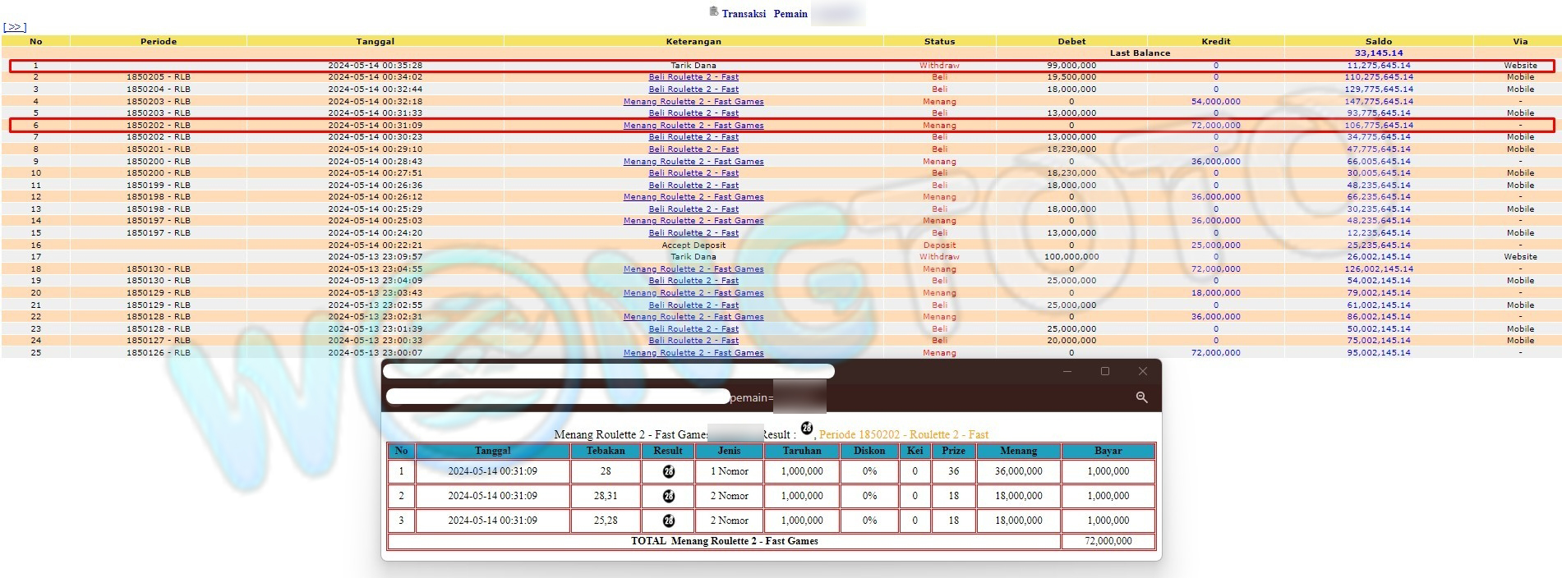Select the Tarik Dana withdraw row 1
This screenshot has width=1562, height=578.
[x=693, y=65]
